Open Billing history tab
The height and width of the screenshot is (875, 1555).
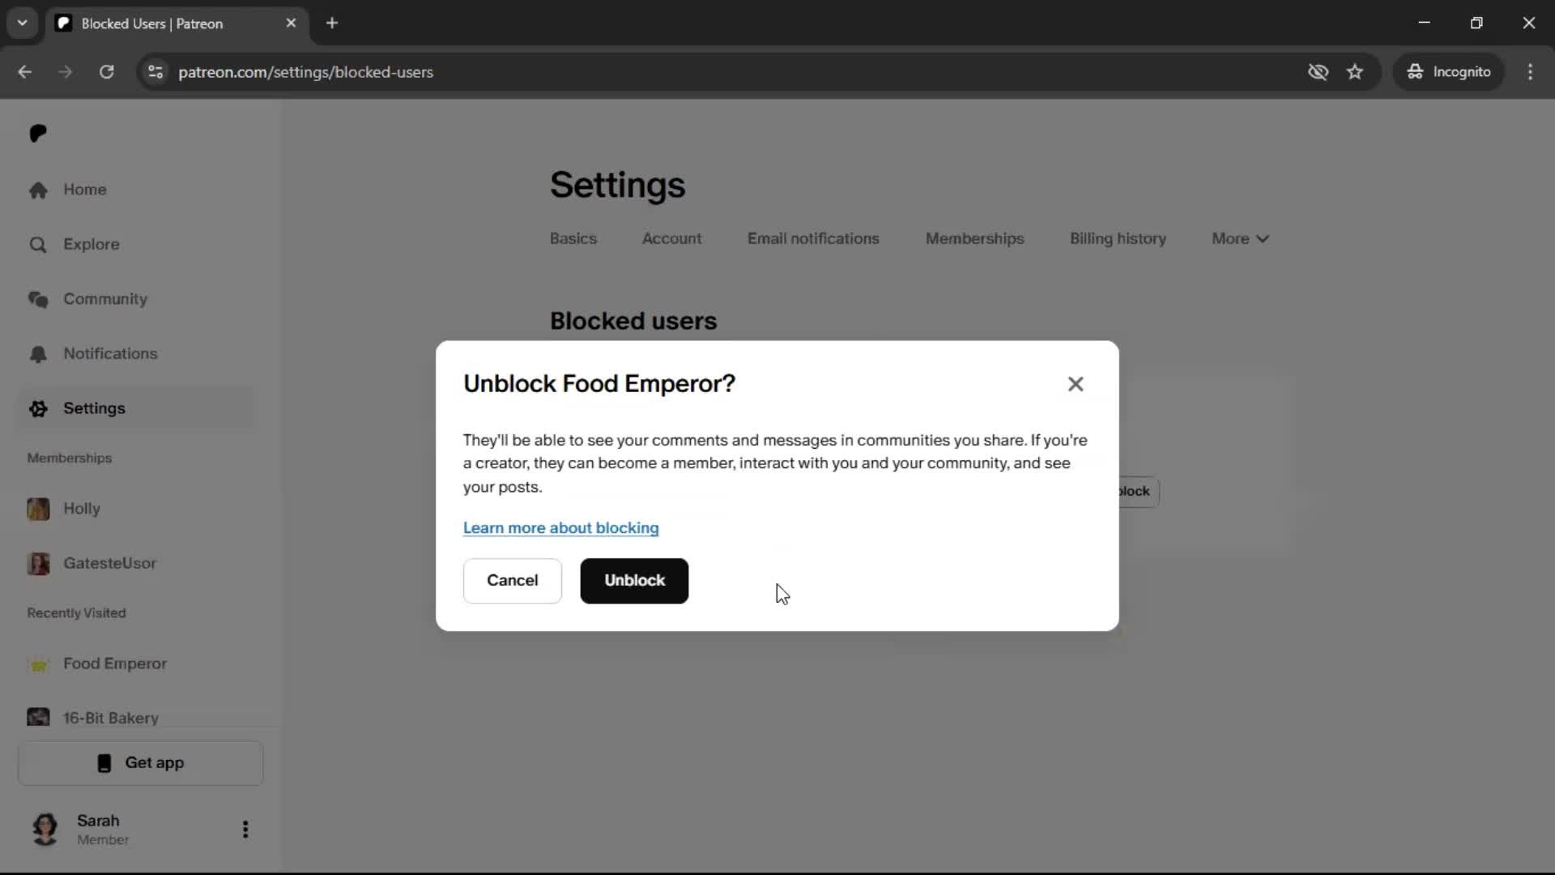(x=1118, y=238)
